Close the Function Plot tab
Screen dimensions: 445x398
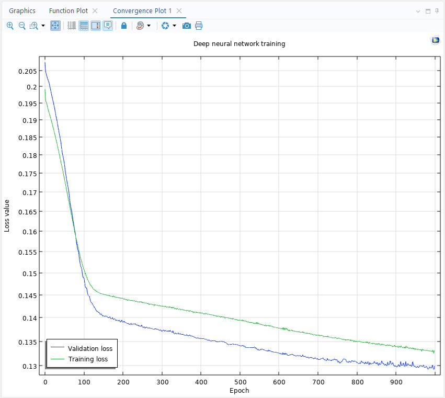95,11
